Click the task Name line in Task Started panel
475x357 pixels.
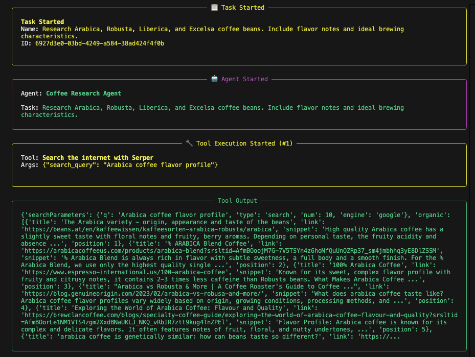click(x=212, y=29)
